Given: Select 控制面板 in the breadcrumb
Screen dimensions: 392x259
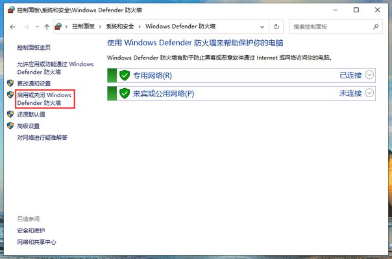Looking at the screenshot, I should (x=83, y=27).
